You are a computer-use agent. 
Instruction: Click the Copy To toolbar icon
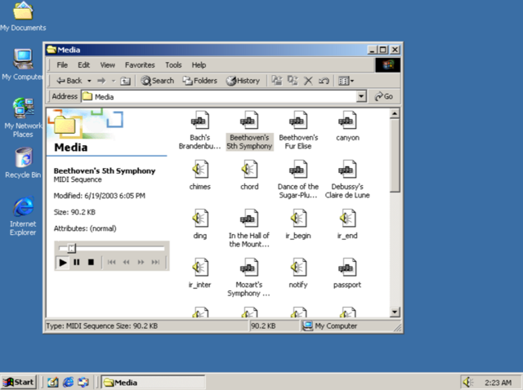[293, 81]
